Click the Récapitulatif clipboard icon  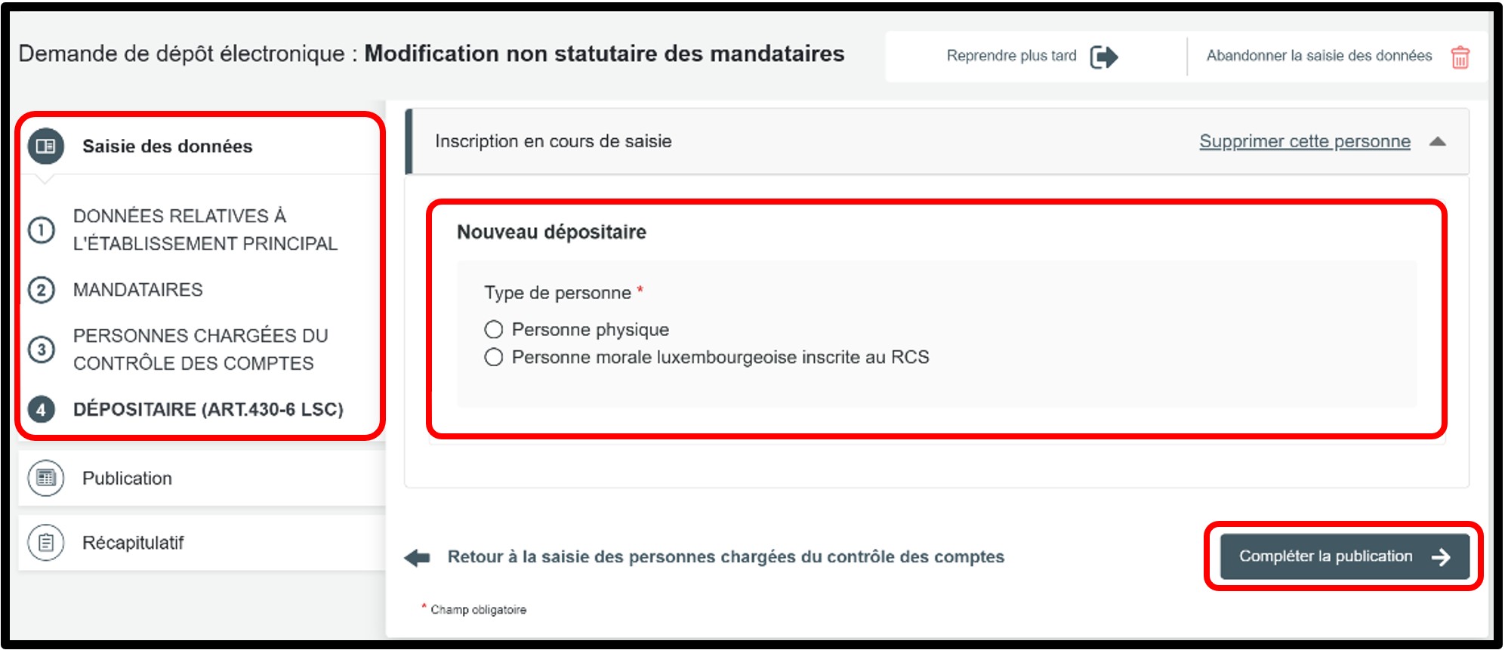[x=46, y=543]
